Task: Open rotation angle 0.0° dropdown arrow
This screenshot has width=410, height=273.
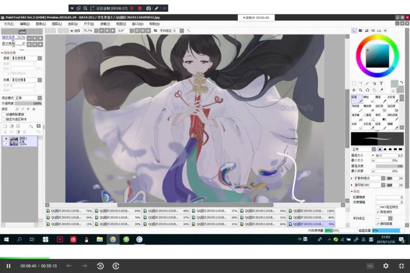Action: tap(132, 30)
